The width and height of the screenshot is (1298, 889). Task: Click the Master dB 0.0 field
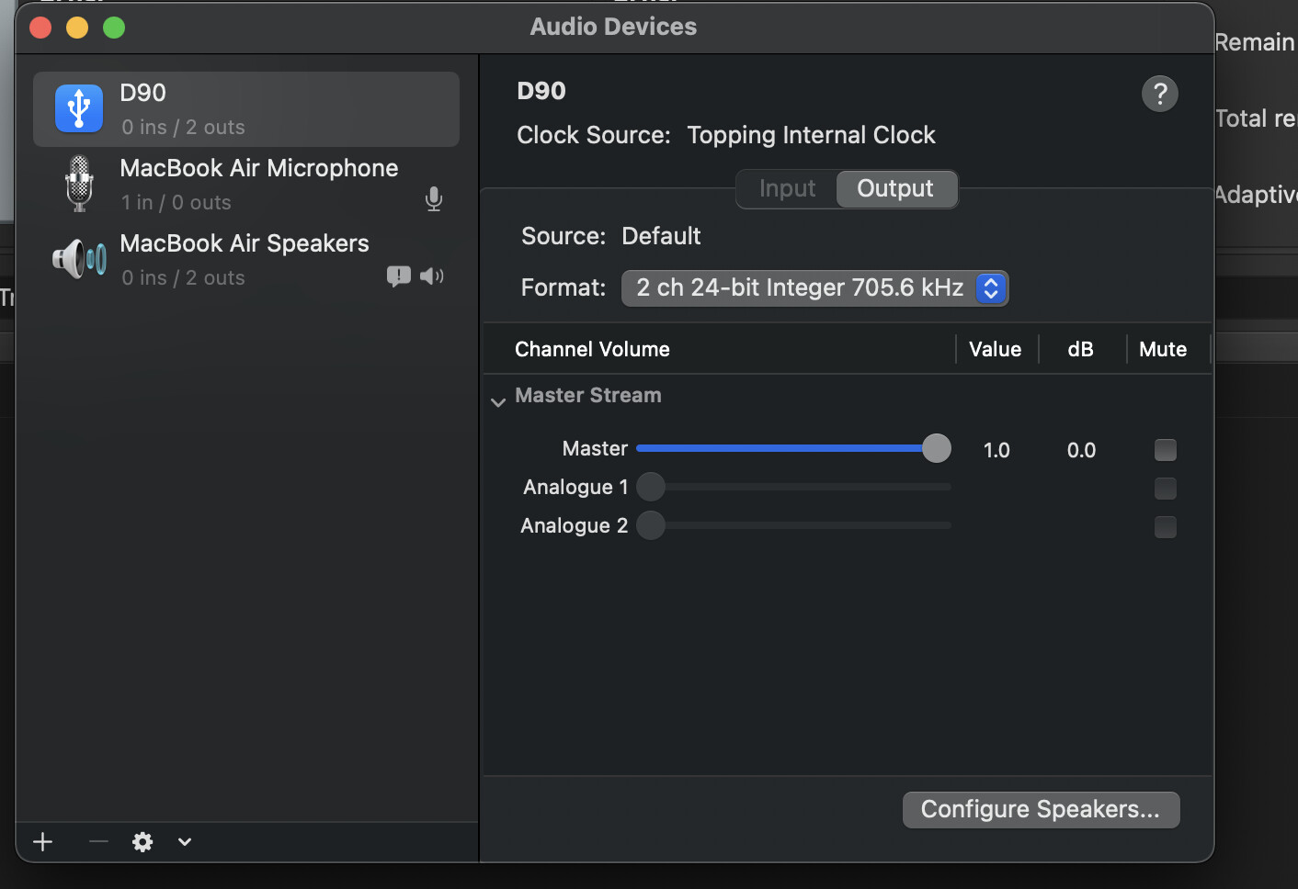(1081, 450)
